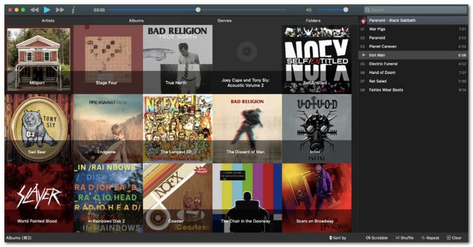
Task: Click the Clear playlist button
Action: pyautogui.click(x=454, y=238)
